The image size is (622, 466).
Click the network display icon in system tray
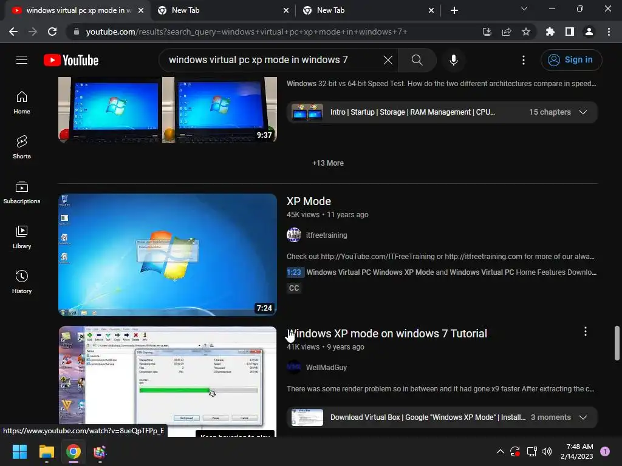pos(531,451)
